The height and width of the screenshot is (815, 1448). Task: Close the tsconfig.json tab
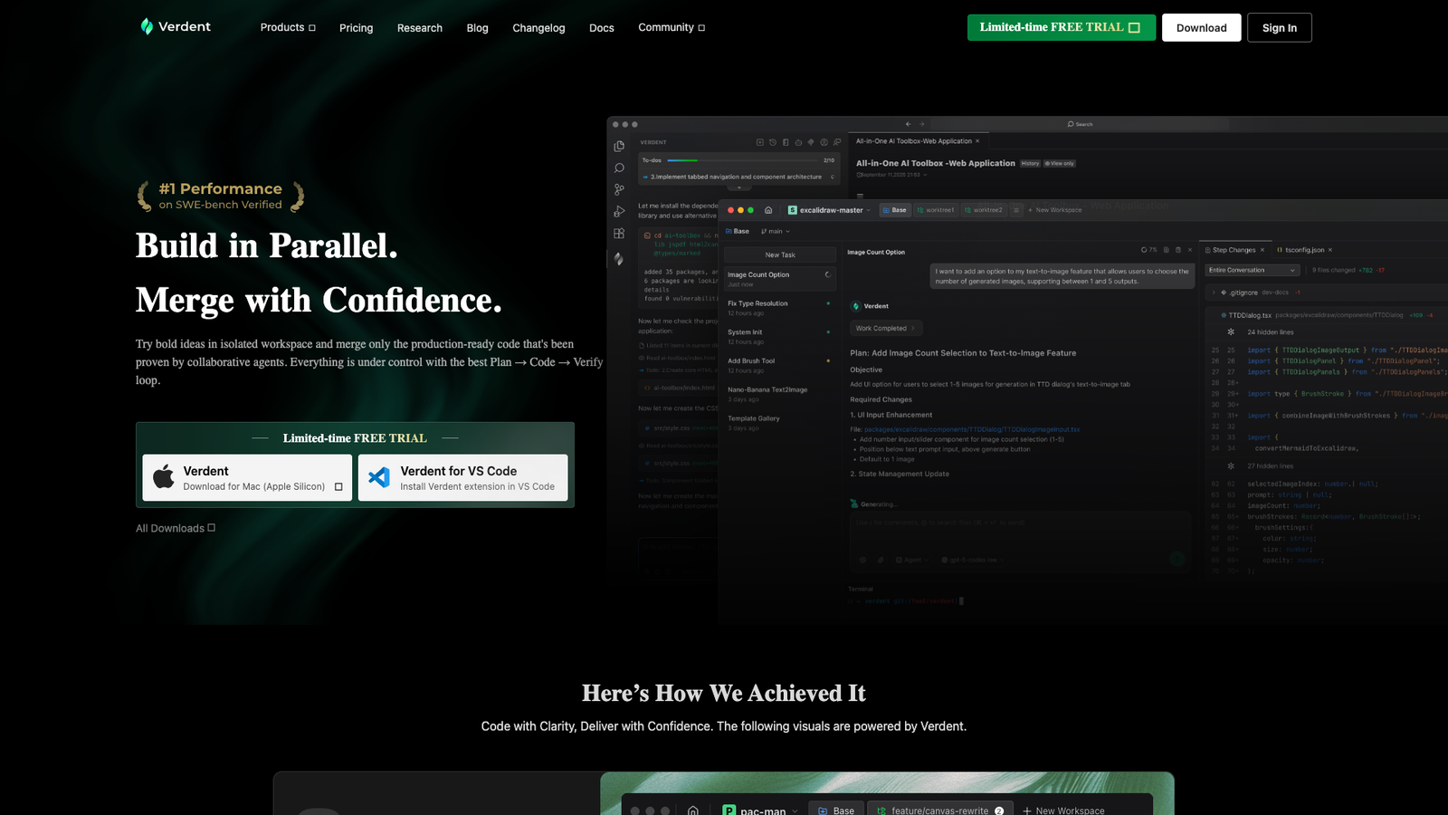[1330, 250]
